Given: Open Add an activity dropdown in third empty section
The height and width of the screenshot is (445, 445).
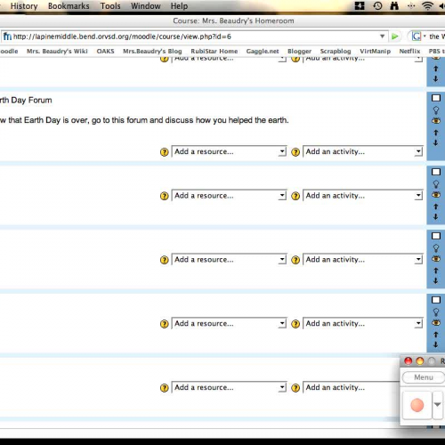Looking at the screenshot, I should pyautogui.click(x=362, y=323).
